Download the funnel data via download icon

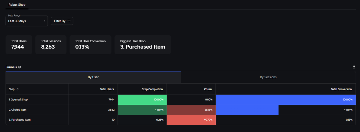coord(354,67)
